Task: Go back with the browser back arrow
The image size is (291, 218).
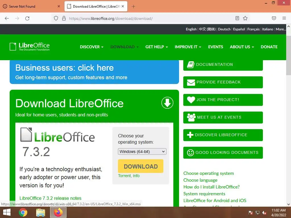Action: 7,18
